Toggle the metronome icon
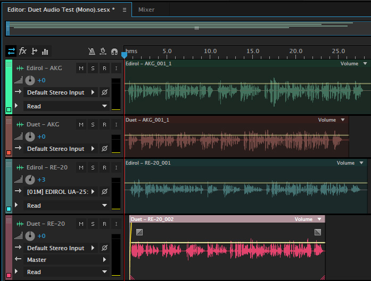Screen dimensions: 371x281 pos(92,52)
